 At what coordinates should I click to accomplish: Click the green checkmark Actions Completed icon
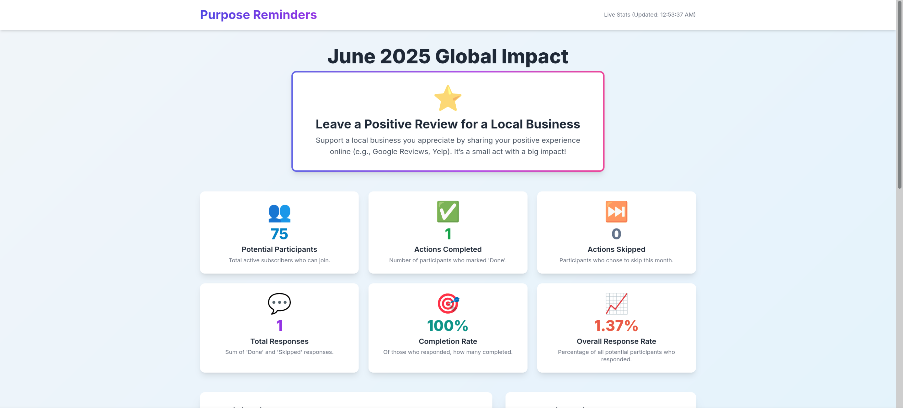tap(448, 212)
